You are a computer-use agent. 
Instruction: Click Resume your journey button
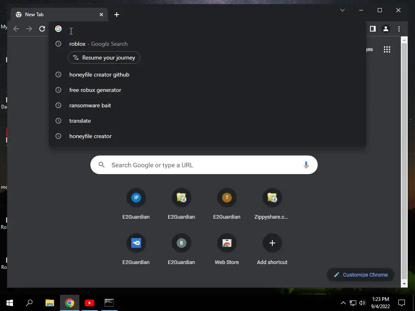104,58
